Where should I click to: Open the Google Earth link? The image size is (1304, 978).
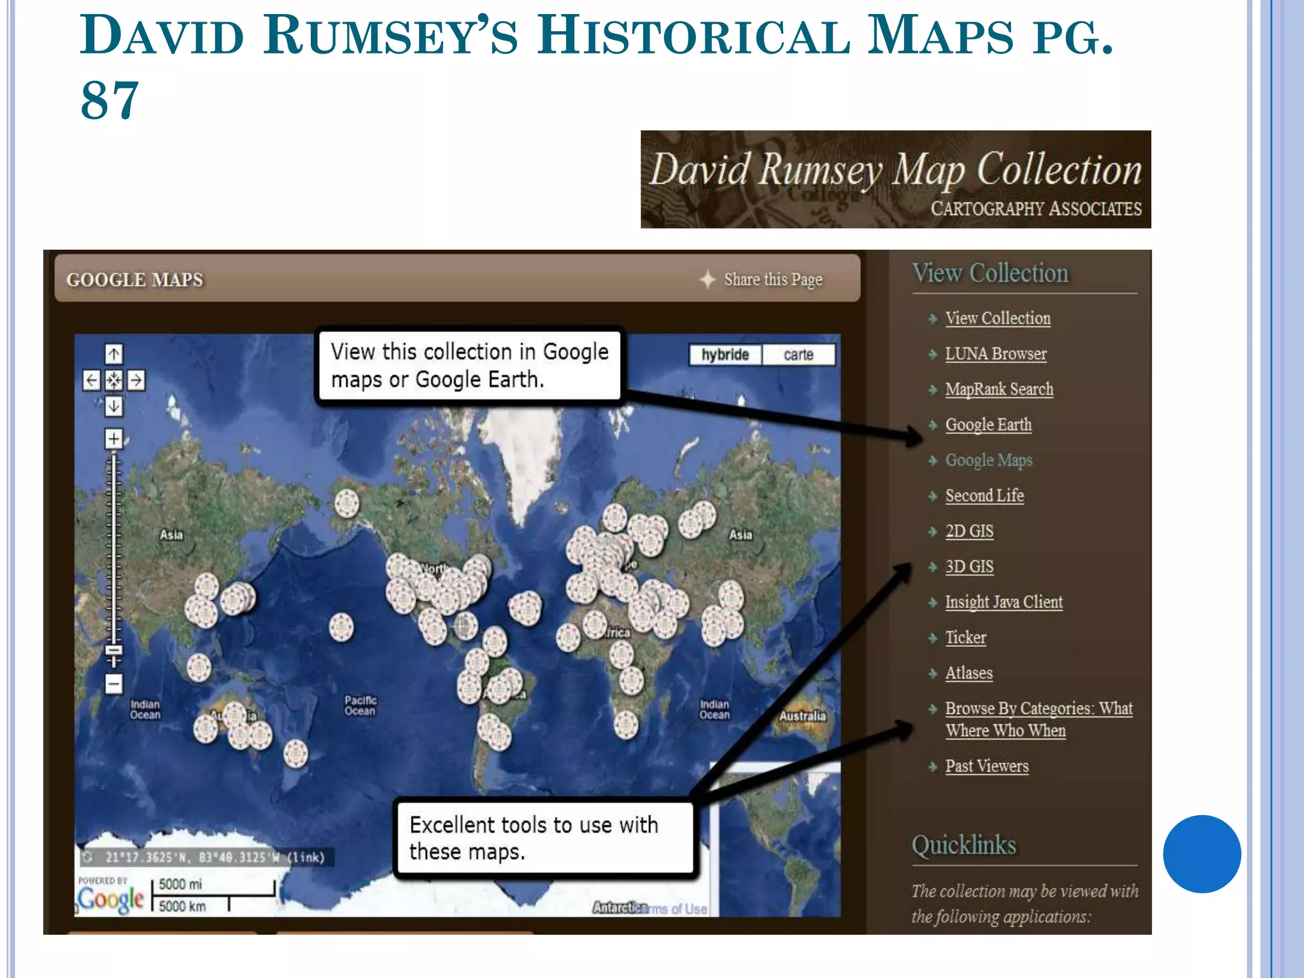pos(988,425)
